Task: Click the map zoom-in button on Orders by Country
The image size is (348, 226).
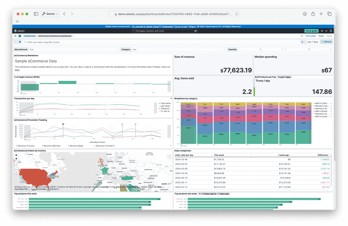Action: [x=17, y=155]
